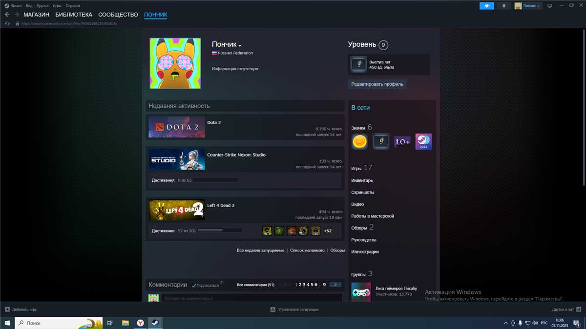
Task: Open the Вид menu
Action: (x=29, y=6)
